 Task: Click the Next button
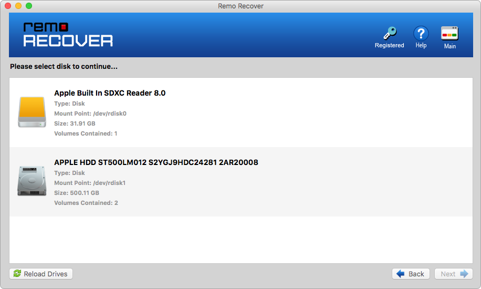click(453, 274)
